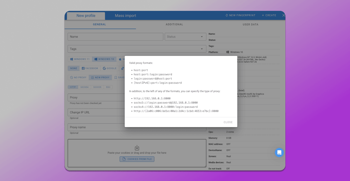Click the IPv6 http://[2a06:c006...]:8000 example
Viewport: 350px width, 181px height.
pos(176,111)
